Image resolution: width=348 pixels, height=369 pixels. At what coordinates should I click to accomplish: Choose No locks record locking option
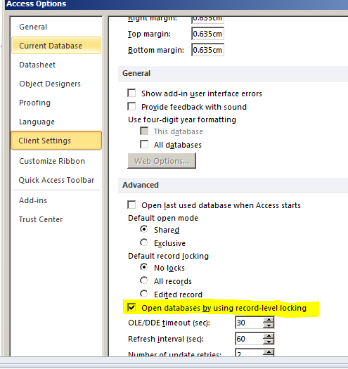[x=144, y=267]
